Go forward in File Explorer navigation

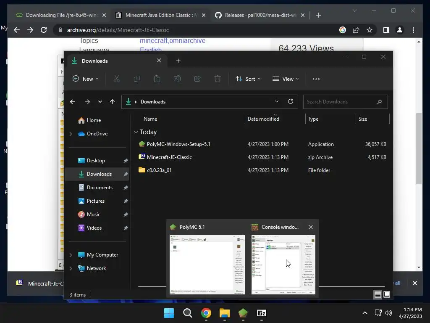(x=87, y=102)
